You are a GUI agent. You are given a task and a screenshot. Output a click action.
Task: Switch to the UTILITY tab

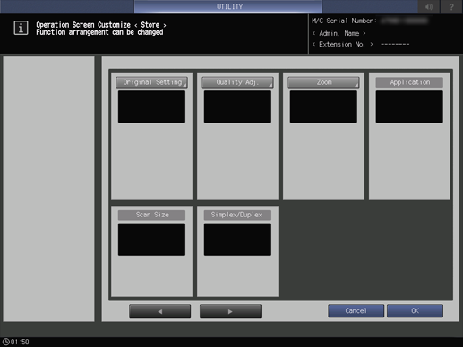click(x=228, y=6)
